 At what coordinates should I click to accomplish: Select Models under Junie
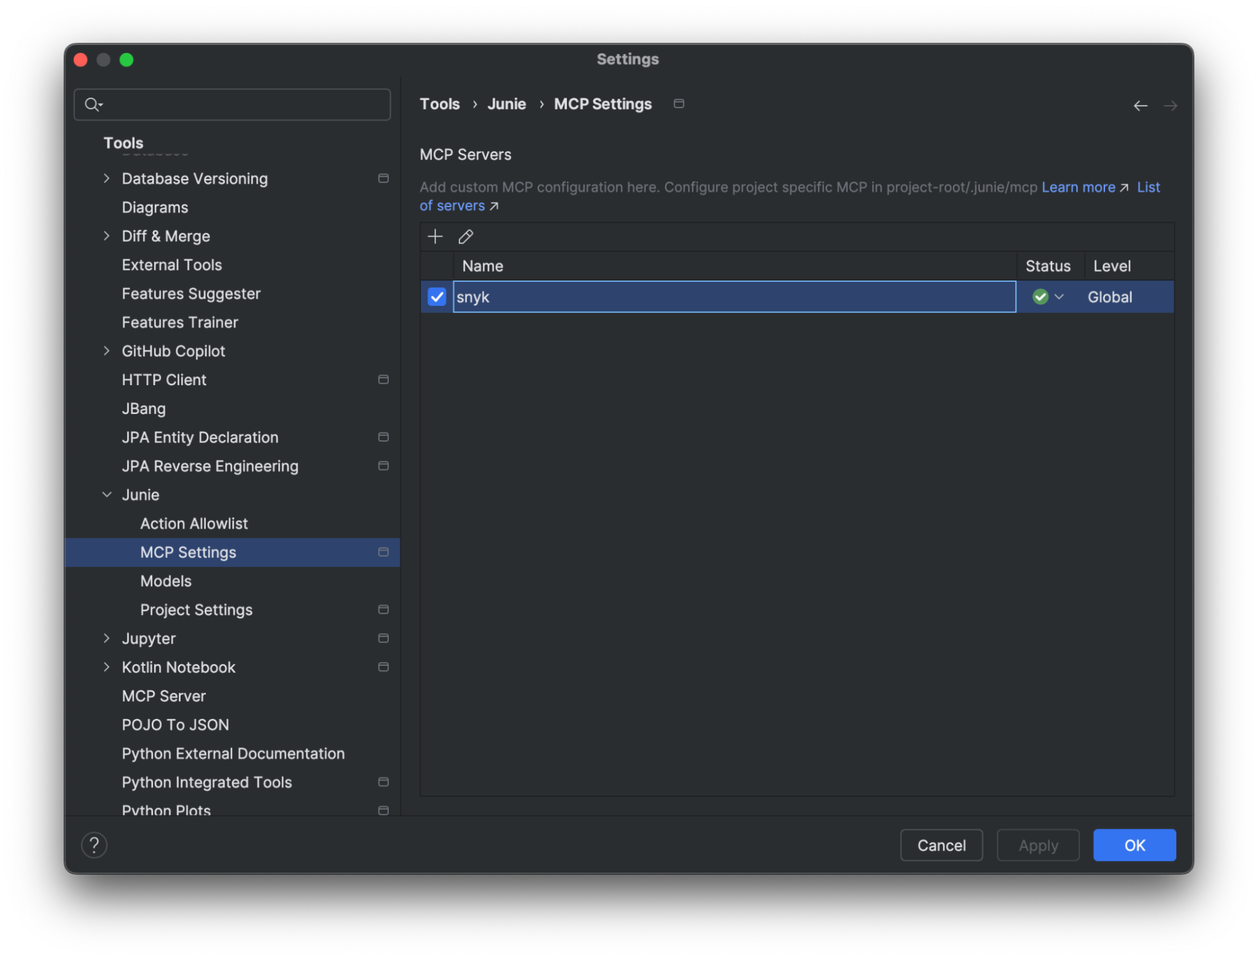pos(166,581)
